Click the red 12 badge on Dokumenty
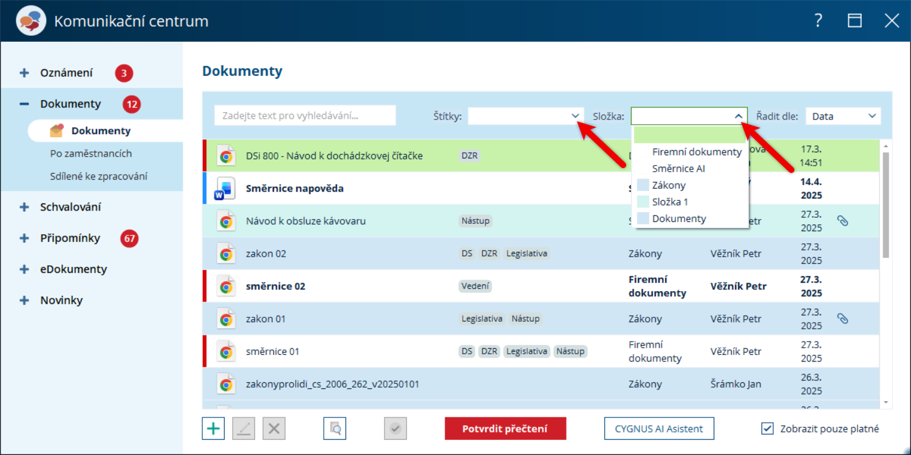Screen dimensions: 911x455 [131, 104]
